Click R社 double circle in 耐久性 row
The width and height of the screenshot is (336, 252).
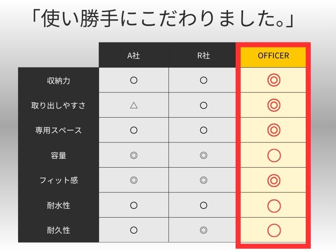point(203,230)
